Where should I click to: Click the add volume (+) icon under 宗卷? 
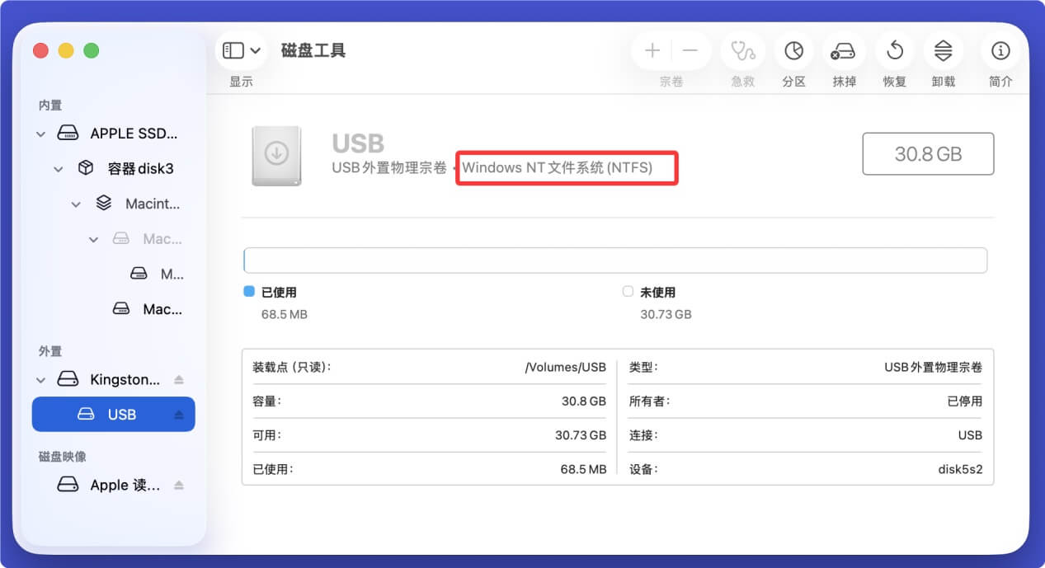pyautogui.click(x=651, y=49)
